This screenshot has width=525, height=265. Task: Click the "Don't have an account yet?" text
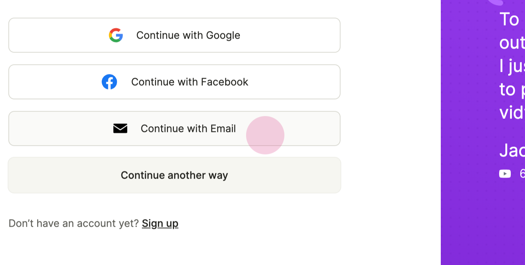click(74, 223)
